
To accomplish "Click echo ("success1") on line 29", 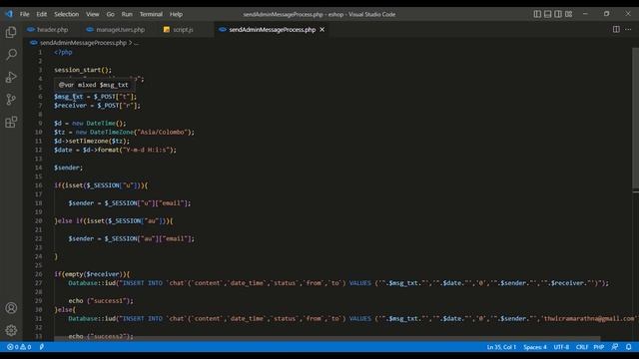I will 101,301.
